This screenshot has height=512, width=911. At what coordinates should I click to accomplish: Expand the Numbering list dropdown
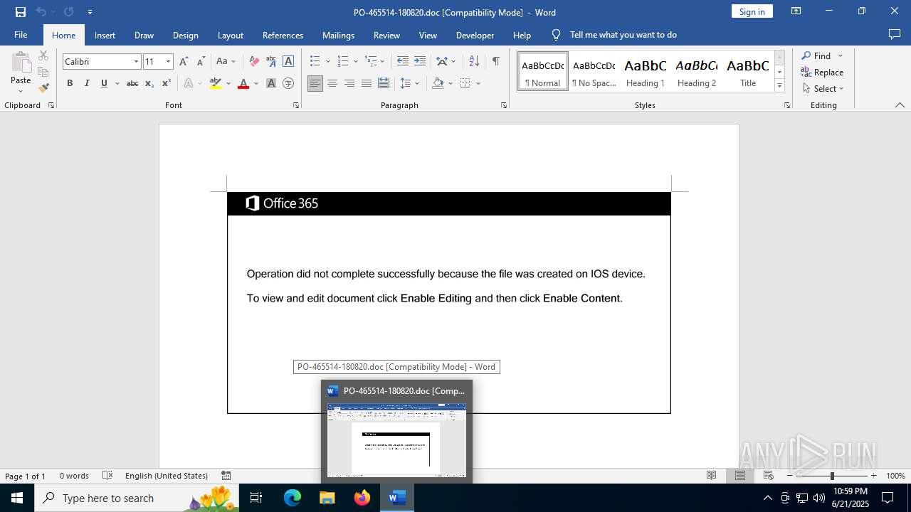pos(356,62)
